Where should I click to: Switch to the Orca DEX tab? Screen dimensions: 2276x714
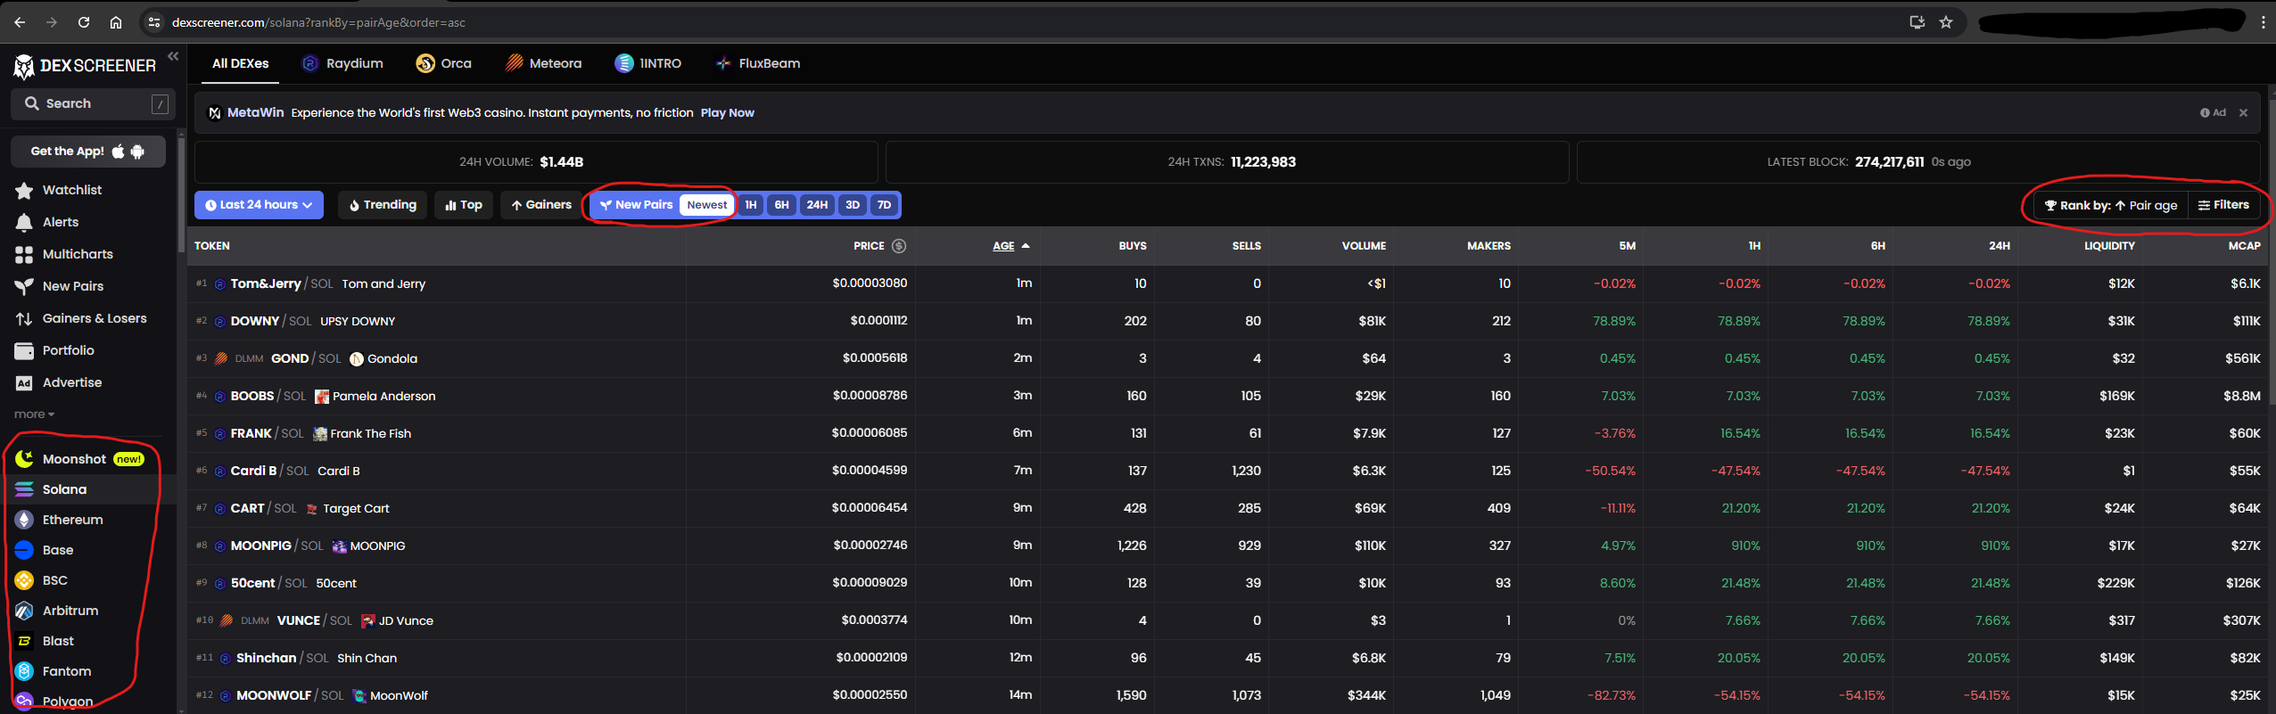coord(443,63)
